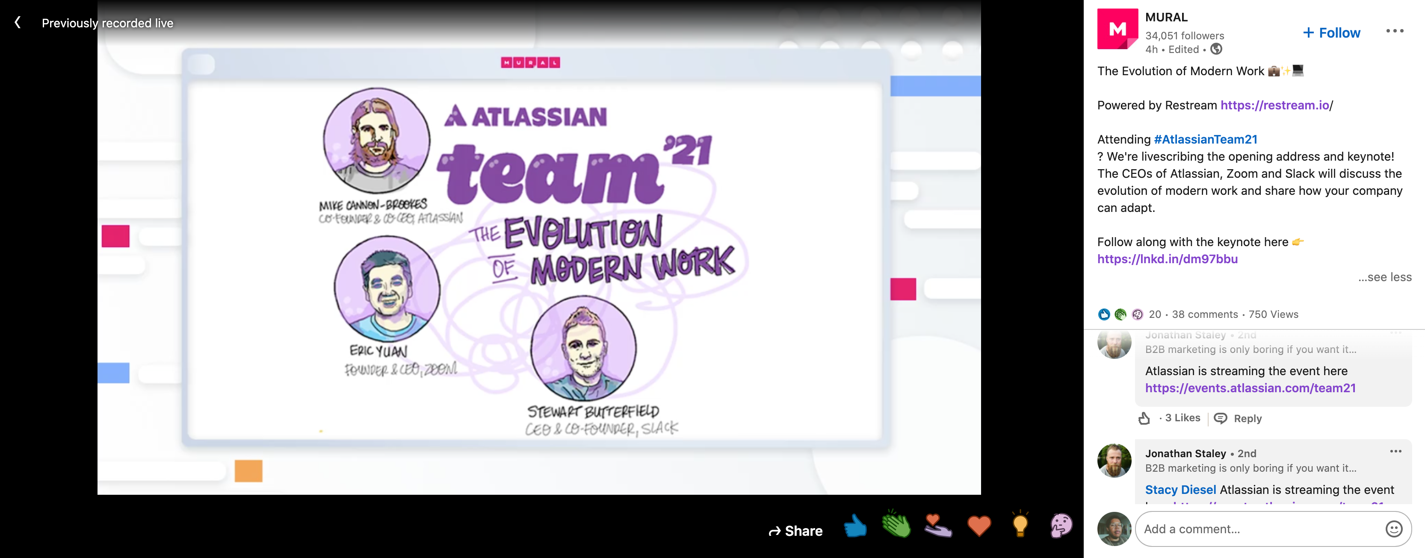
Task: Click your own profile picture by comment box
Action: [1114, 529]
